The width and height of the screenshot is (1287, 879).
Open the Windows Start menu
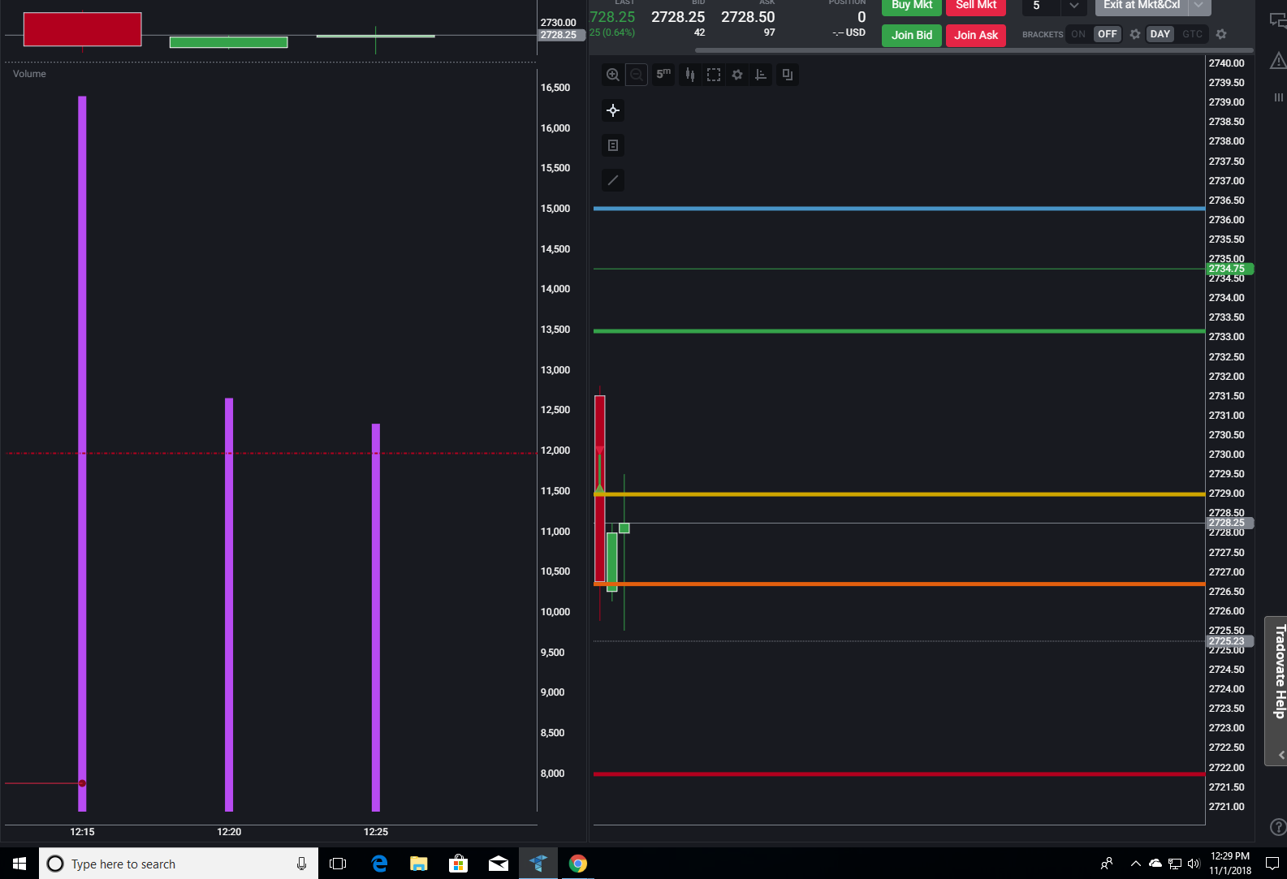tap(19, 864)
